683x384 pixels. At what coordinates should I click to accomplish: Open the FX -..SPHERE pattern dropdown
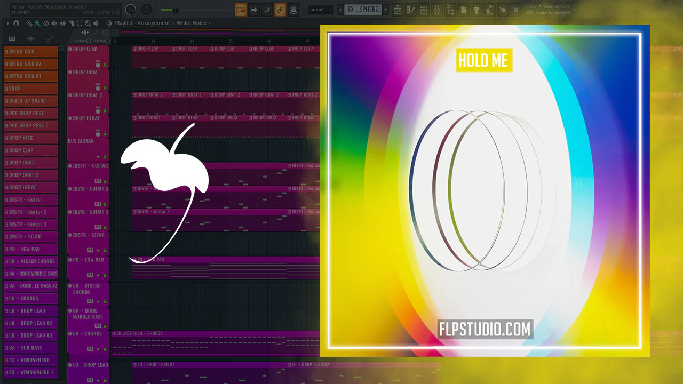(x=362, y=10)
